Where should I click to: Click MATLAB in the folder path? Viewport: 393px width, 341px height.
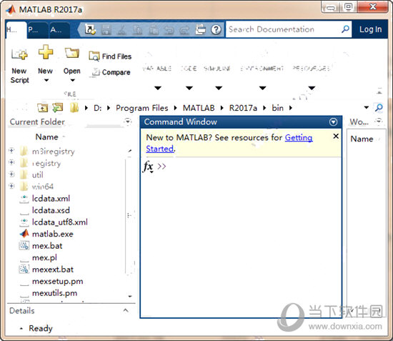tap(199, 108)
